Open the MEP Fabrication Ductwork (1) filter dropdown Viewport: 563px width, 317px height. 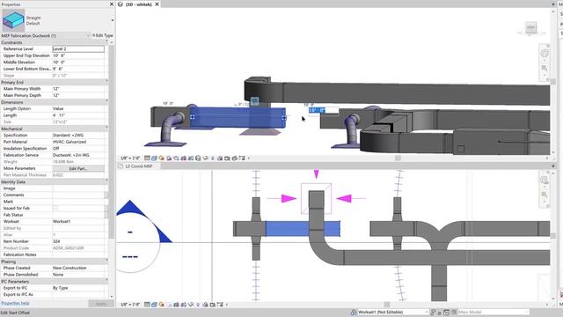click(x=88, y=35)
